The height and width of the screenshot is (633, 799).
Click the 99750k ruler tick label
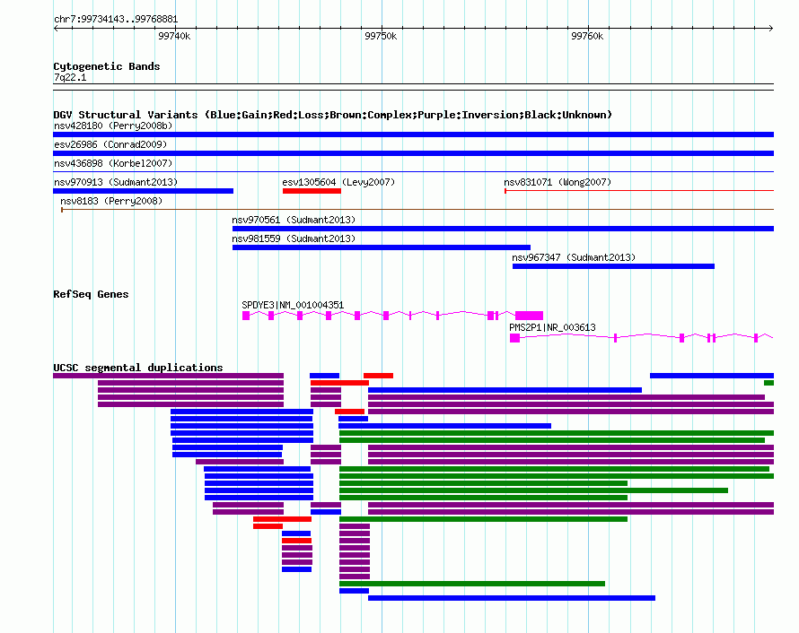tap(381, 36)
